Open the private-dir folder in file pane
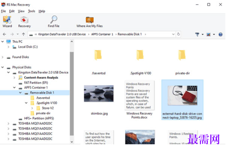The image size is (226, 150). 182,55
